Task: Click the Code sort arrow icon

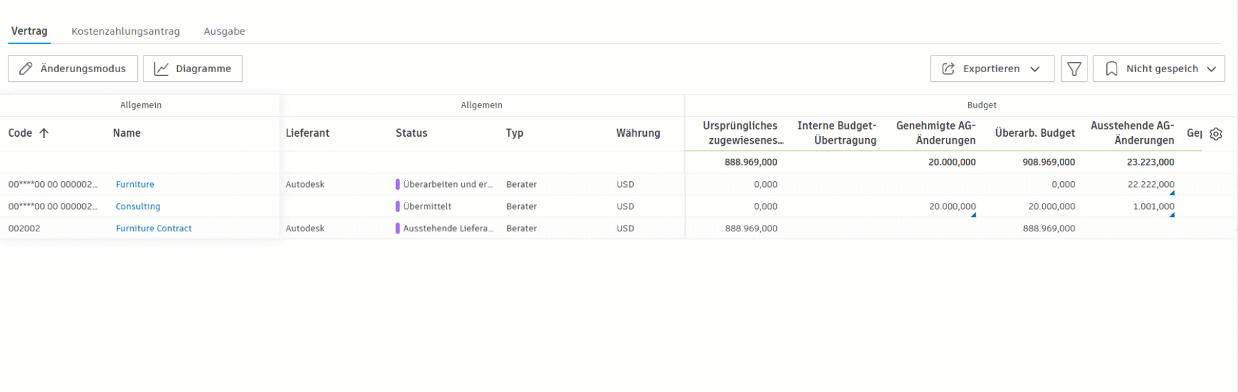Action: pyautogui.click(x=44, y=133)
